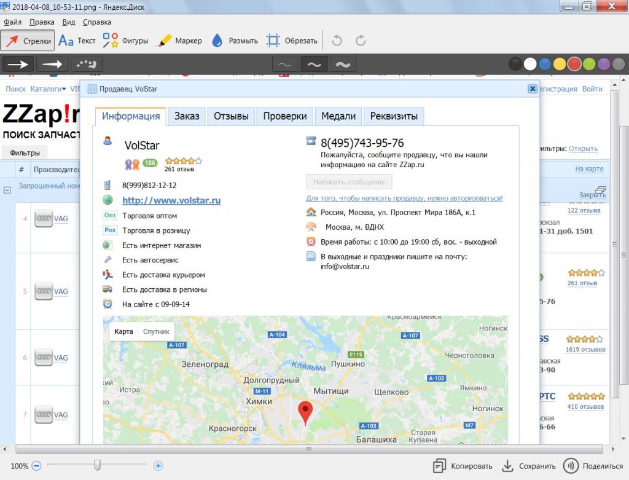629x480 pixels.
Task: Pick the gray color swatch
Action: [619, 64]
